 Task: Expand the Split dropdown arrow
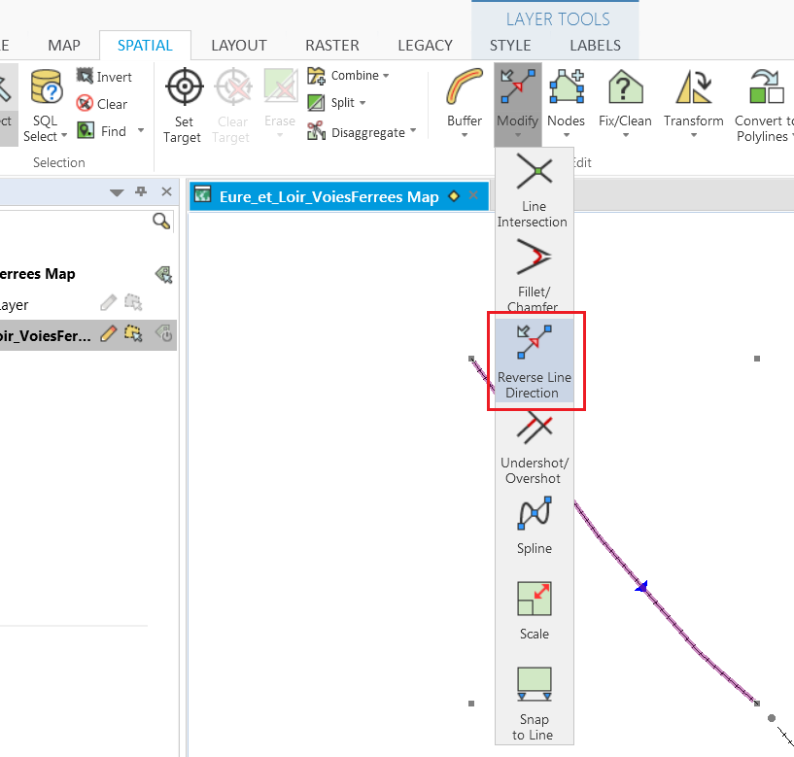(362, 103)
